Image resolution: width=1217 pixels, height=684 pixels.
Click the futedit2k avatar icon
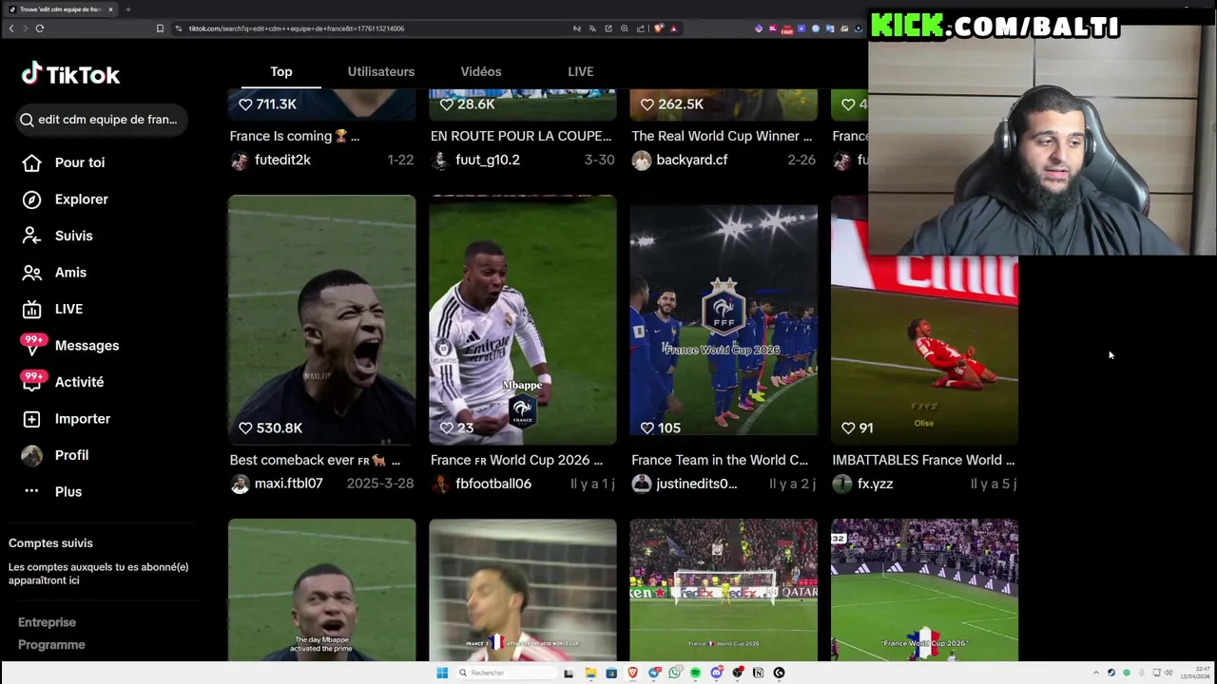click(240, 161)
